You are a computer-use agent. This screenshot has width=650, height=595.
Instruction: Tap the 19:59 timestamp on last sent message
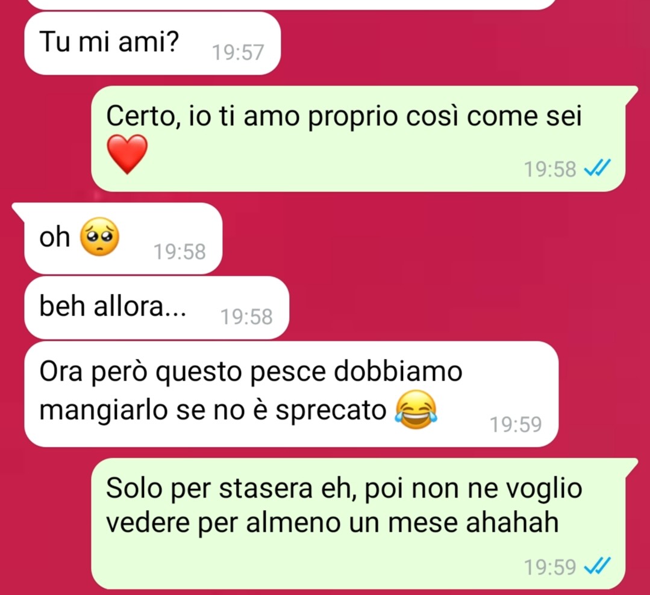click(550, 567)
